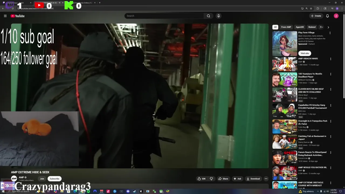This screenshot has width=345, height=194.
Task: Reload the page in browser toolbar
Action: pos(12,8)
